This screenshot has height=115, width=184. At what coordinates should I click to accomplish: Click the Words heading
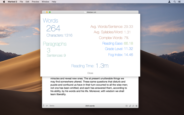(50, 20)
